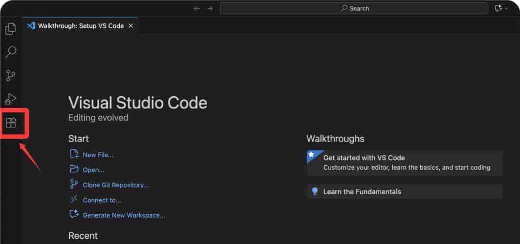Go back with the left arrow

click(x=197, y=9)
